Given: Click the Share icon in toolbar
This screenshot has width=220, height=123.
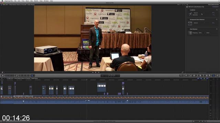Looking at the screenshot, I should (218, 76).
